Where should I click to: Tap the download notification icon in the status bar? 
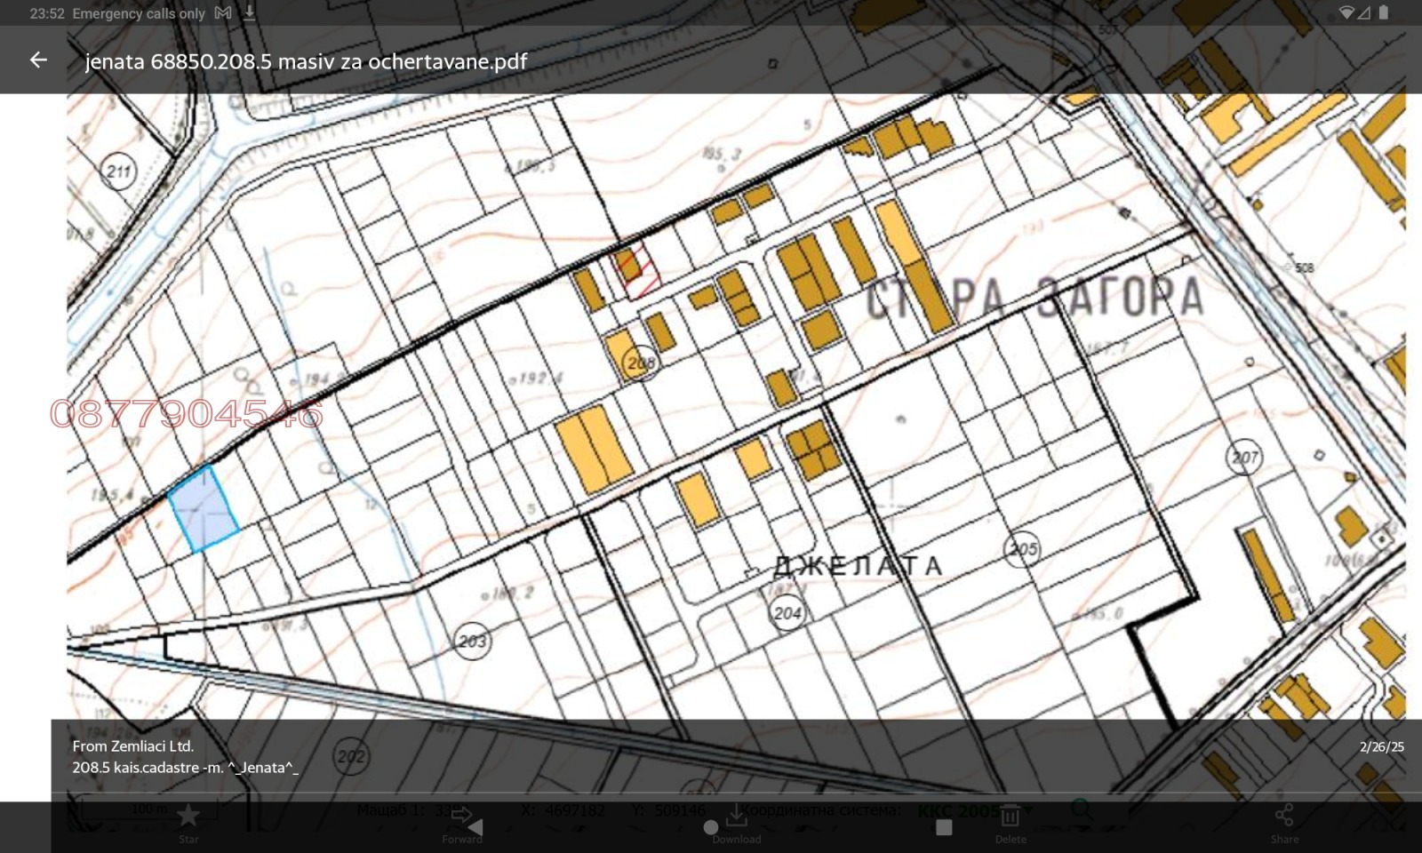coord(250,13)
